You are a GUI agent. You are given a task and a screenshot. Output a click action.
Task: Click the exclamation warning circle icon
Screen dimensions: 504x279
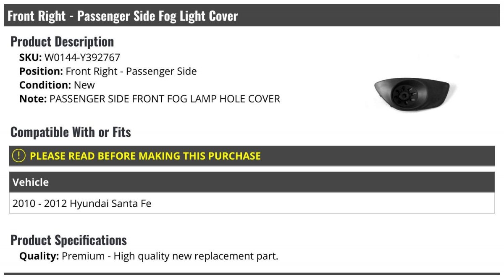(18, 156)
